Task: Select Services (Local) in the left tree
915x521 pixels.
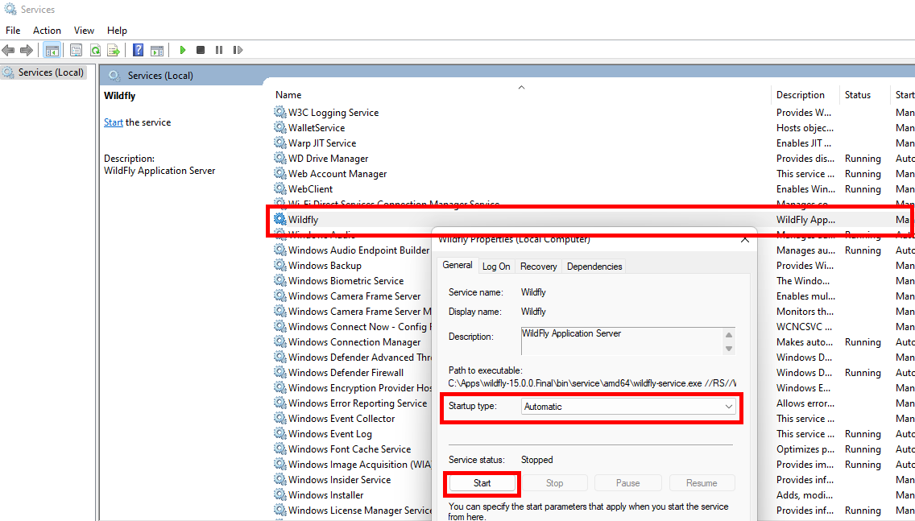Action: coord(51,72)
